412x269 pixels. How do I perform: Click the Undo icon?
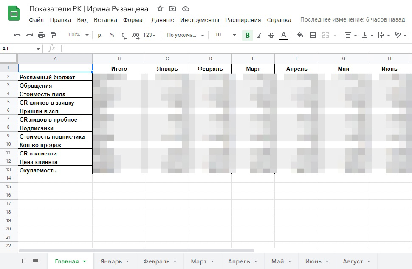pyautogui.click(x=17, y=35)
